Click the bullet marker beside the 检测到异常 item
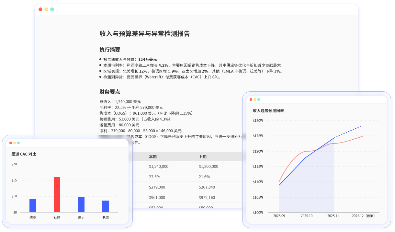The height and width of the screenshot is (232, 395). coord(100,76)
